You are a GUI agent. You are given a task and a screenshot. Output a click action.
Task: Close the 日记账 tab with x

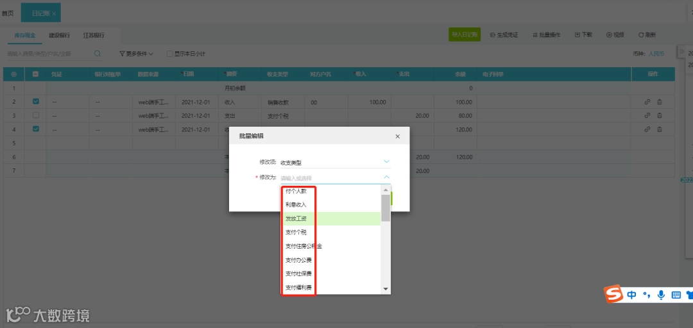(x=54, y=14)
